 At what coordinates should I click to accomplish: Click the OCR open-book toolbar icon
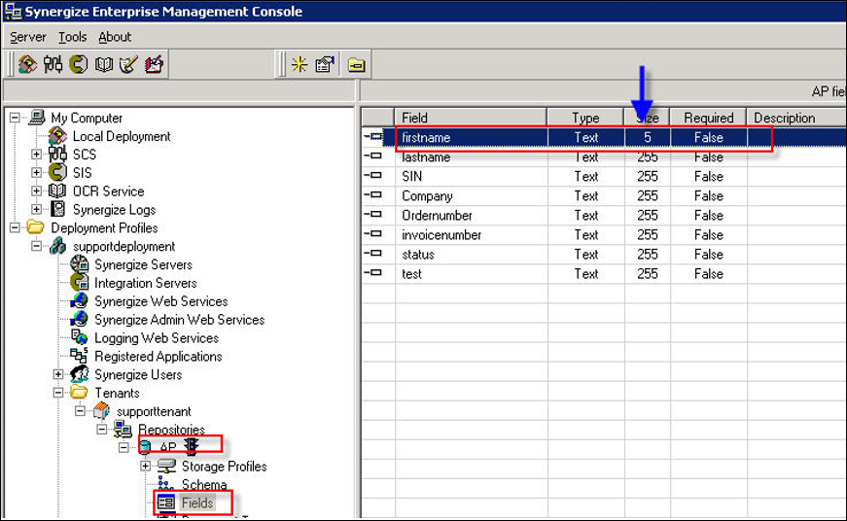point(104,64)
